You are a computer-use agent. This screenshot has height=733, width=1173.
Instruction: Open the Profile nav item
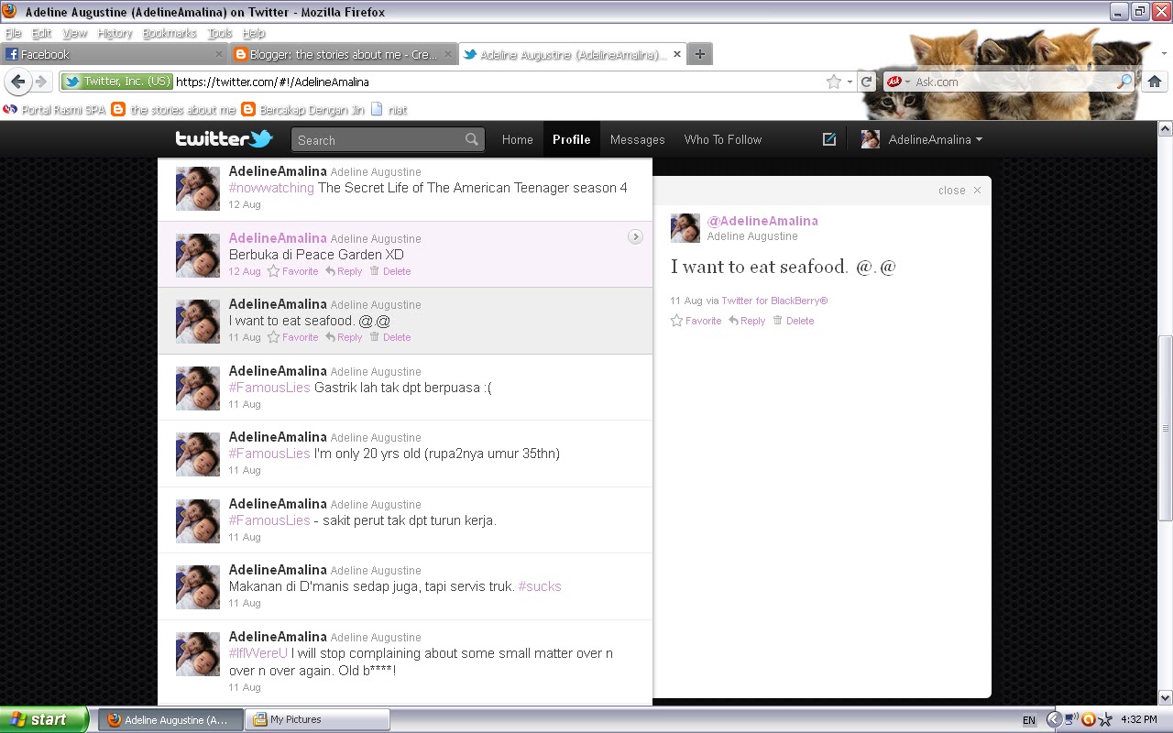[x=571, y=139]
